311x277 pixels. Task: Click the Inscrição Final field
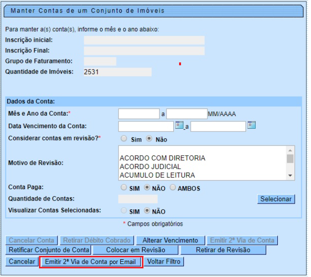pos(144,51)
